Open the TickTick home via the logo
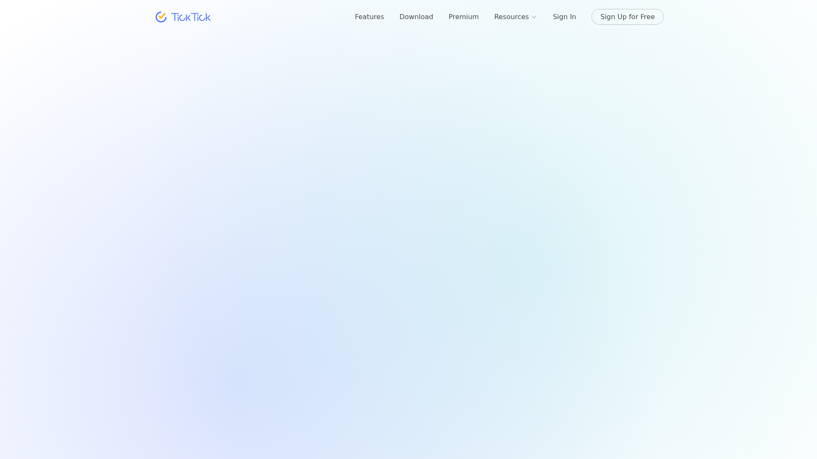Viewport: 817px width, 459px height. pyautogui.click(x=183, y=17)
